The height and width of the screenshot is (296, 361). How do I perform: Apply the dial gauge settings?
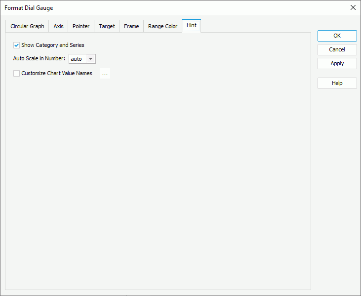(337, 63)
